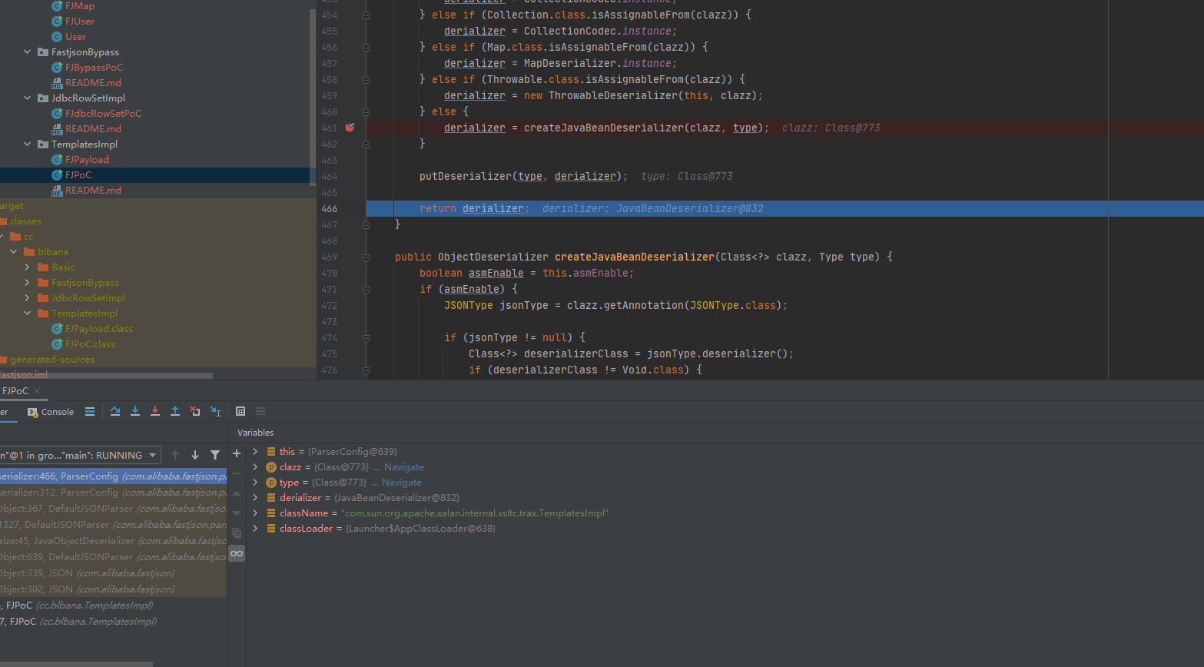Expand the 'derializer' variable node
Screen dimensions: 1204x667
tap(255, 498)
